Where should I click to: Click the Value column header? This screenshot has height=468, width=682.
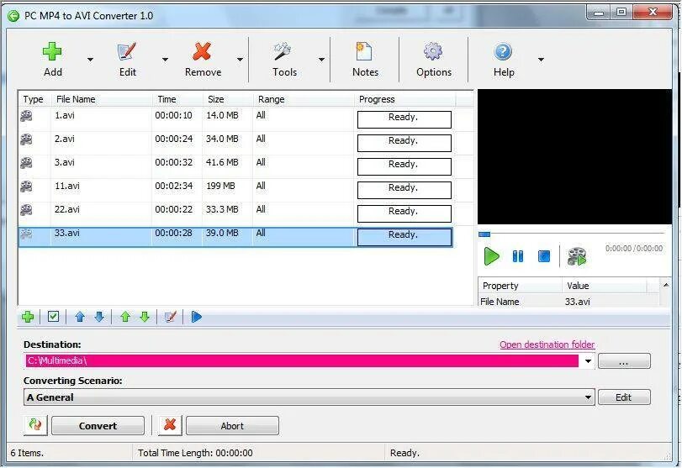(605, 286)
